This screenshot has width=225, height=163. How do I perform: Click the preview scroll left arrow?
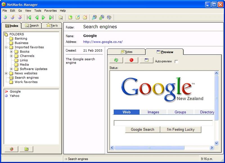112,148
